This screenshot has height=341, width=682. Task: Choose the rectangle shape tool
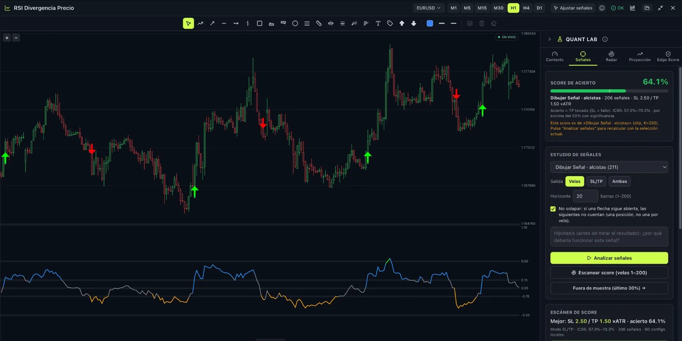260,23
